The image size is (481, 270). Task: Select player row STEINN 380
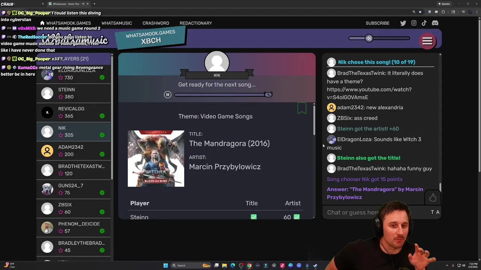[74, 93]
